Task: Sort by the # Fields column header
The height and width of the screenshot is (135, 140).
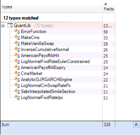Action: (x=109, y=7)
